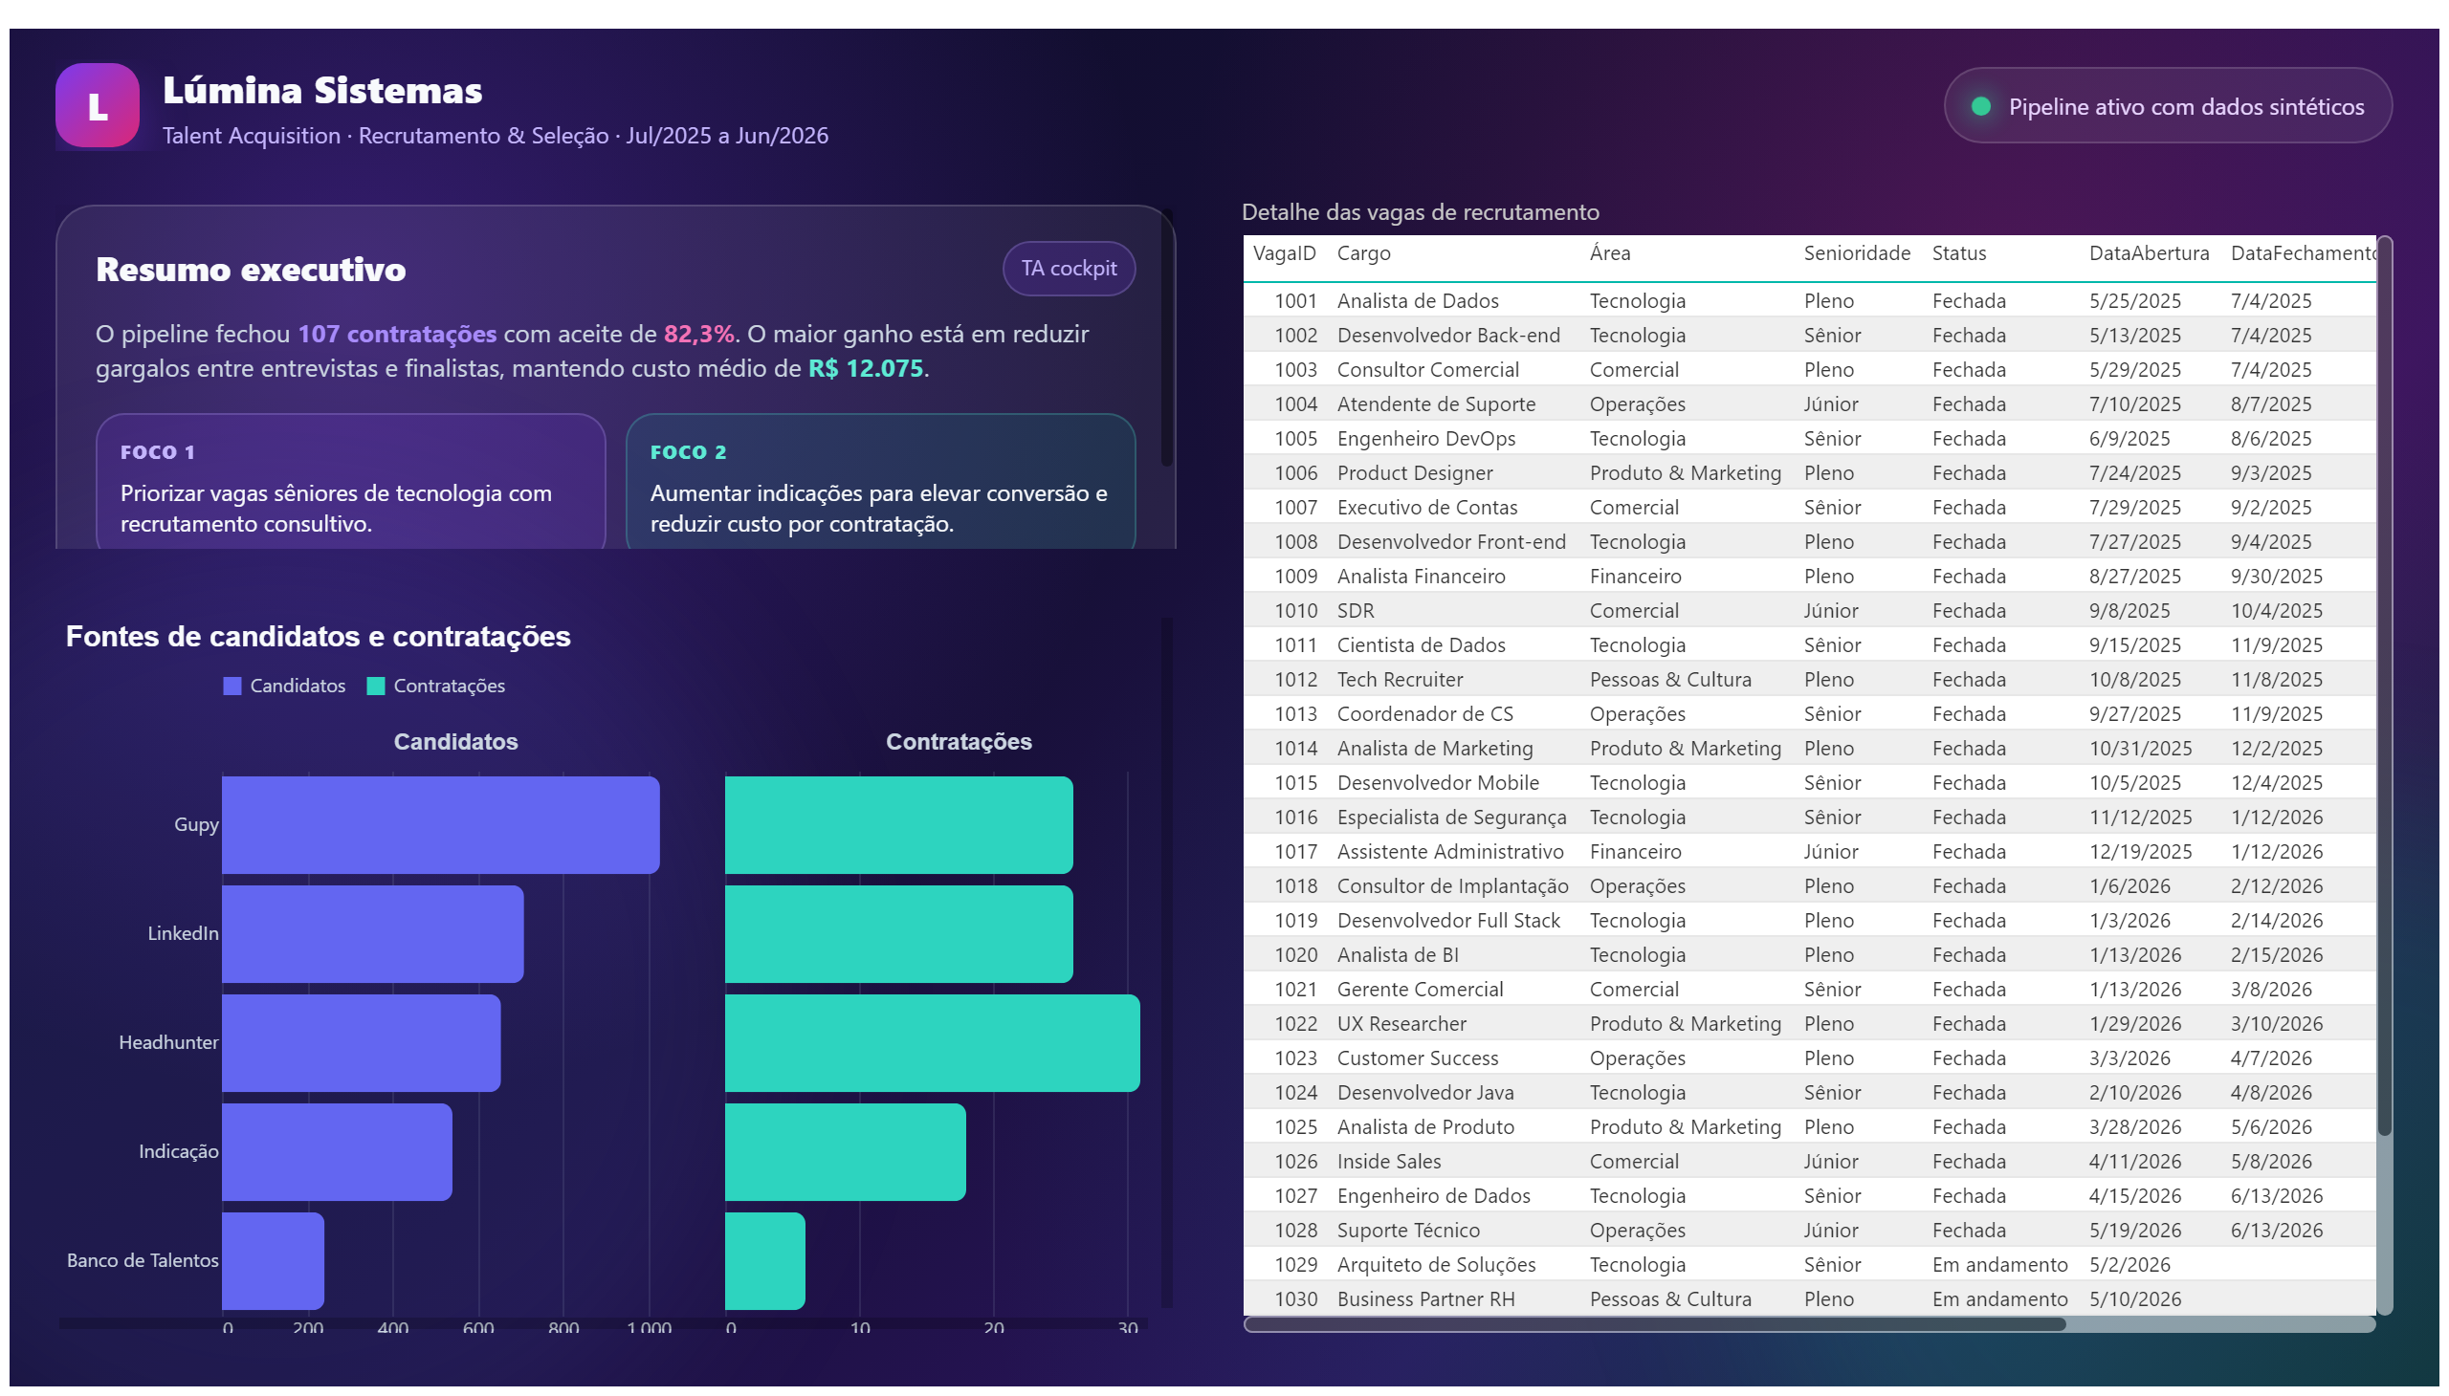Open the FOCO 2 card
This screenshot has height=1396, width=2449.
[881, 481]
